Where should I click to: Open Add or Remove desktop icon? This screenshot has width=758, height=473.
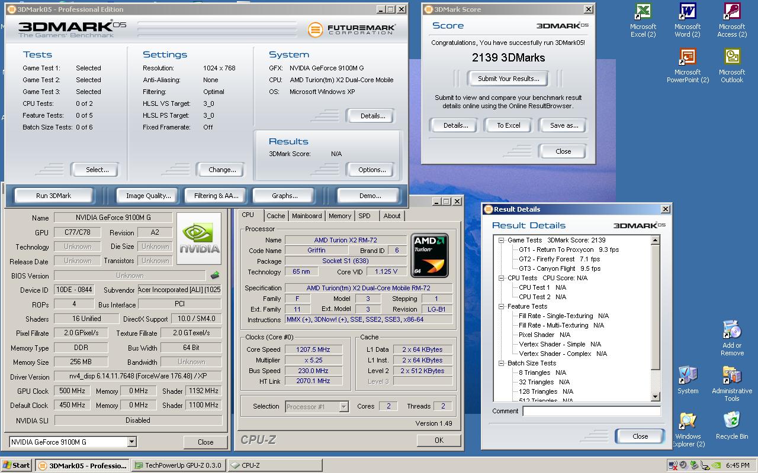pos(732,338)
